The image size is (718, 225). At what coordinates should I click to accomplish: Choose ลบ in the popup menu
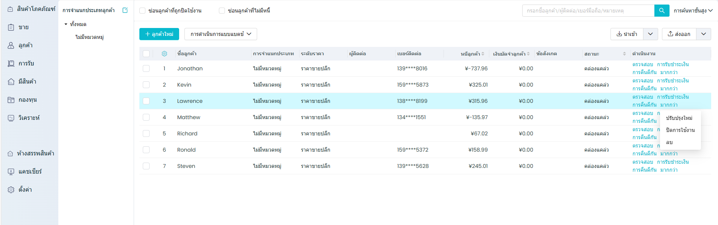tap(669, 143)
